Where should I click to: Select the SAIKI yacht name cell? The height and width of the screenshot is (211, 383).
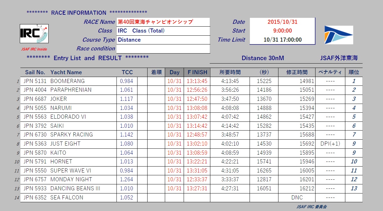(x=57, y=126)
